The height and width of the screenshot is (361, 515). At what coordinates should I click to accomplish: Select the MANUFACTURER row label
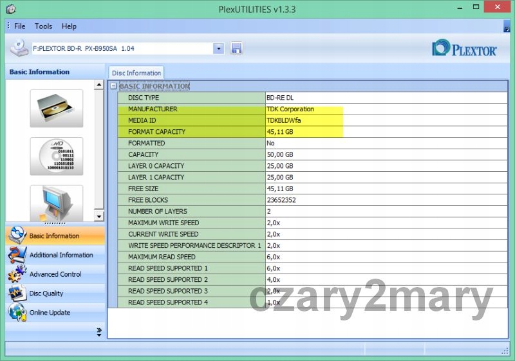[153, 109]
